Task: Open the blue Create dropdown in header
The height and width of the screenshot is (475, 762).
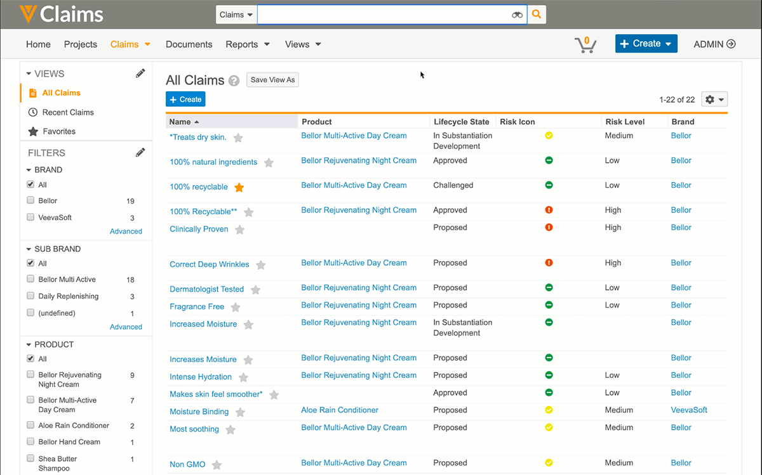Action: [x=646, y=44]
